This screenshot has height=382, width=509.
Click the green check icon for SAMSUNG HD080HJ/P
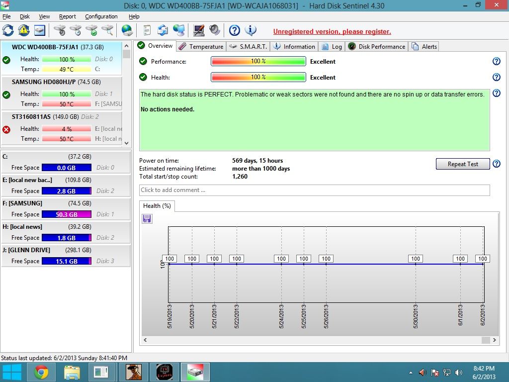(6, 95)
